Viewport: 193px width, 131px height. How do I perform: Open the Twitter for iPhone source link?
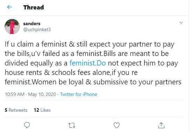pyautogui.click(x=78, y=95)
